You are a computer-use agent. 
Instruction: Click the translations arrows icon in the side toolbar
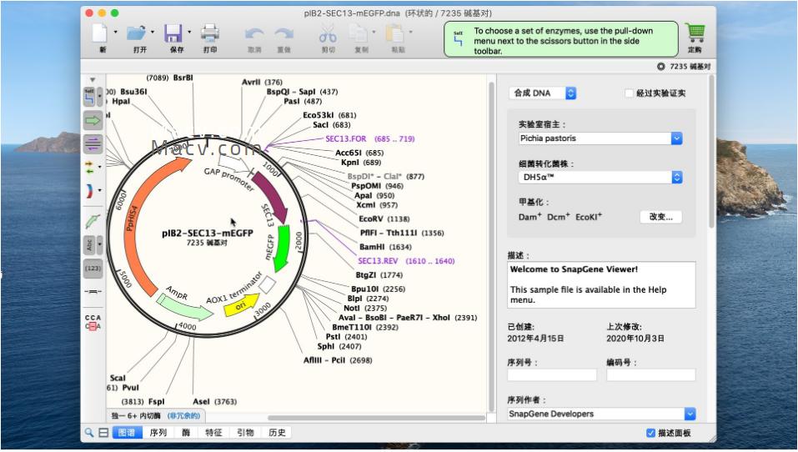click(89, 167)
